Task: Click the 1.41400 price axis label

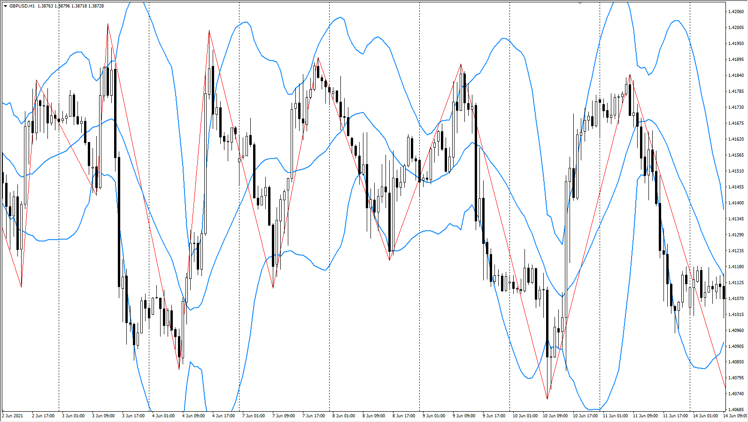Action: [736, 203]
